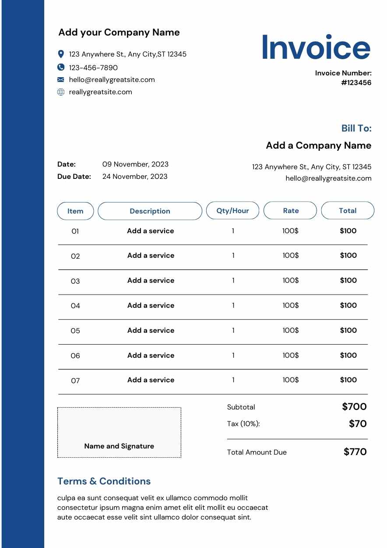Click the Total column header
This screenshot has height=548, width=387.
[x=348, y=210]
